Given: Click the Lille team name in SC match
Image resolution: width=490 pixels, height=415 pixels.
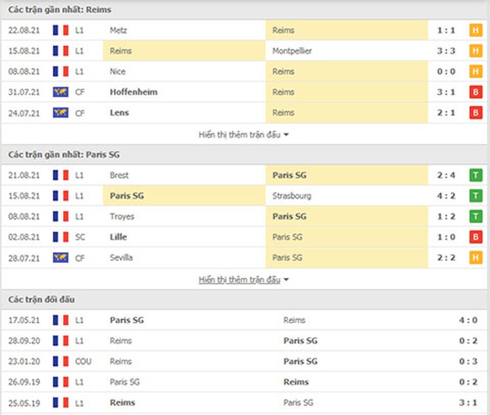Looking at the screenshot, I should pos(118,238).
